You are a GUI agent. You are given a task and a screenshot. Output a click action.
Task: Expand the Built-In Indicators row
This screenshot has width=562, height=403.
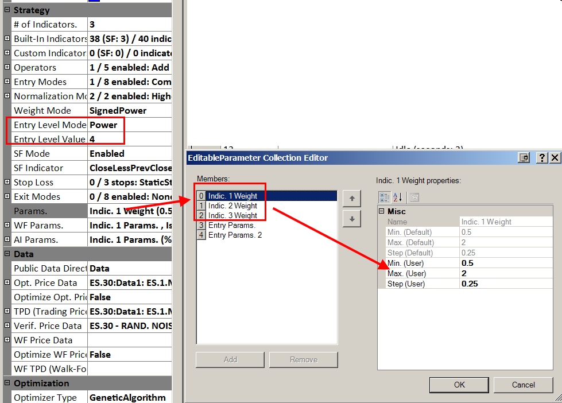tap(7, 38)
